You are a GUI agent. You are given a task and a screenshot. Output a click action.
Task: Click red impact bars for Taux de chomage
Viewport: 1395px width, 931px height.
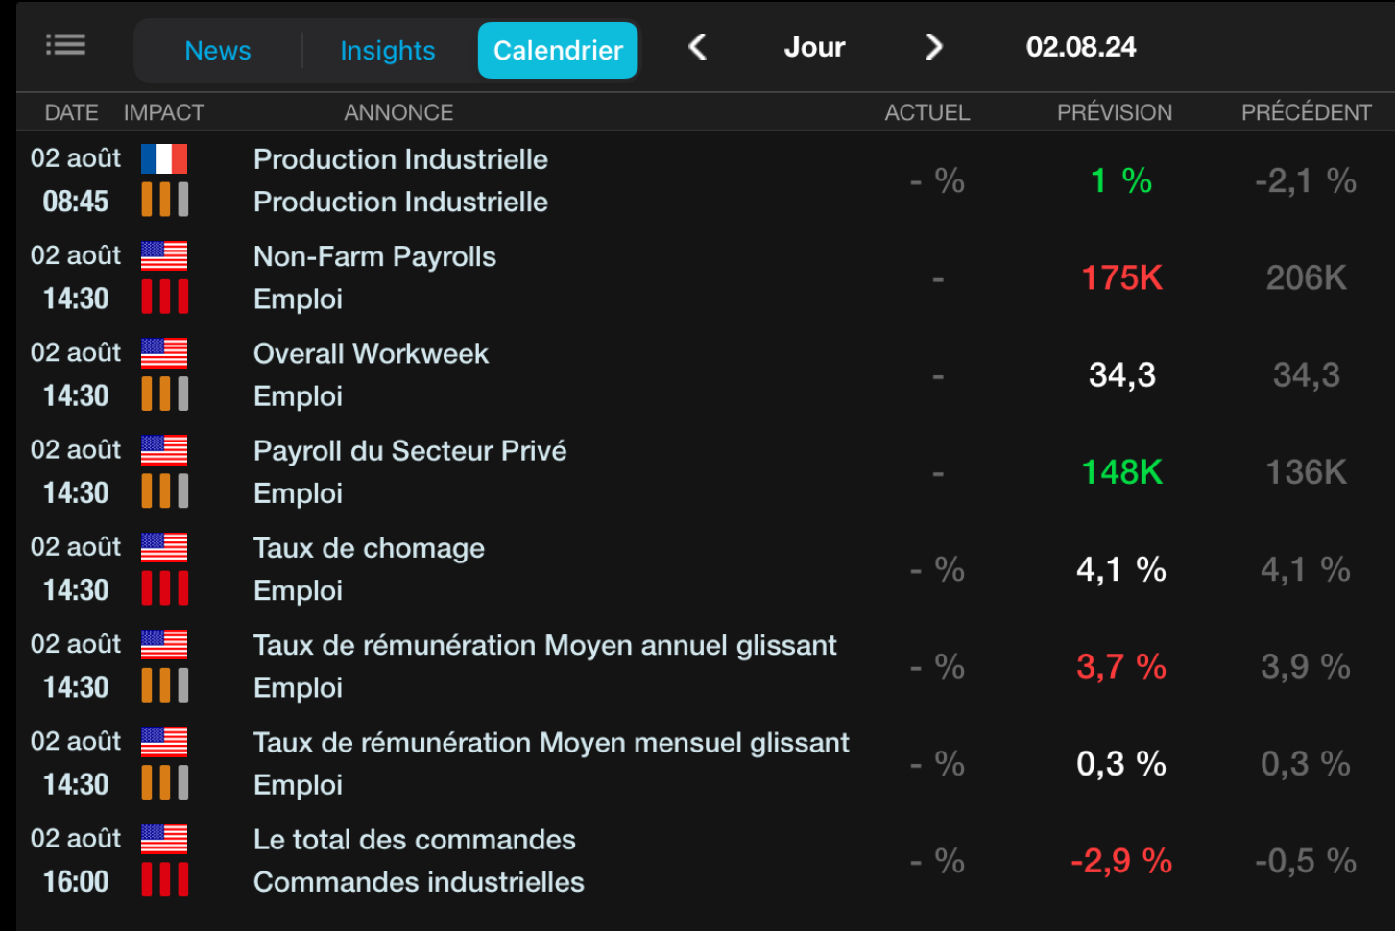164,588
